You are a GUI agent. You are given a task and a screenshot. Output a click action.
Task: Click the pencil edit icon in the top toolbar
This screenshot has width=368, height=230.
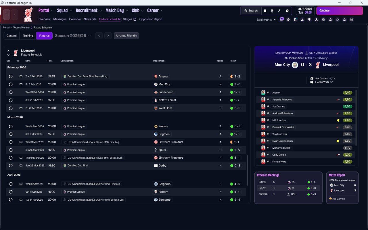pos(279,11)
